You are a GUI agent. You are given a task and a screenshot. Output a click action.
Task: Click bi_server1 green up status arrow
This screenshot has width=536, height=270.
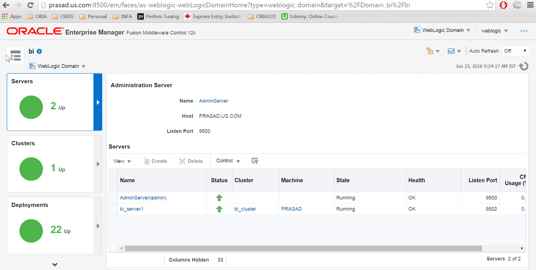[219, 209]
